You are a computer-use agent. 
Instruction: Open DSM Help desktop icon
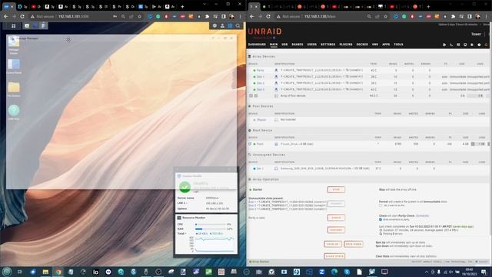(x=14, y=112)
